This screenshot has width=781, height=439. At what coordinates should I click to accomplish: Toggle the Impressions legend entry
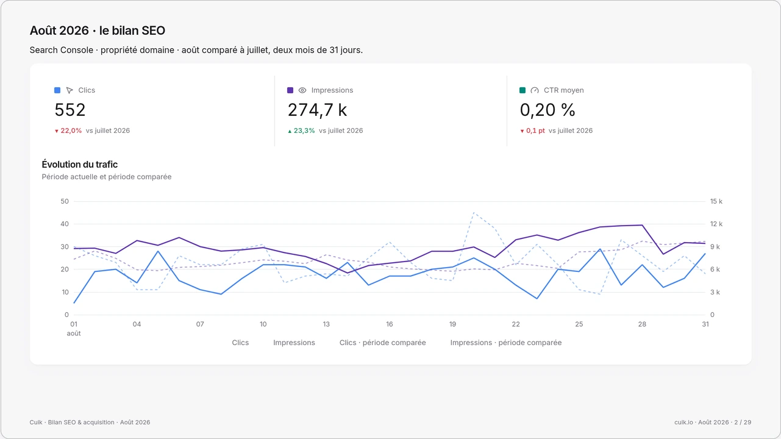294,343
